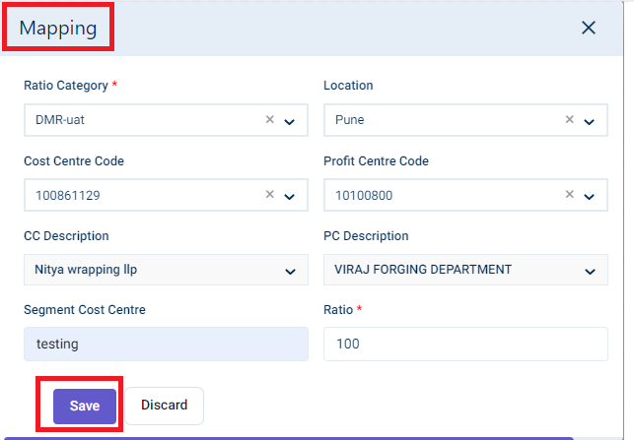Clear the Location Pune selection
Viewport: 634px width, 440px height.
pos(569,119)
